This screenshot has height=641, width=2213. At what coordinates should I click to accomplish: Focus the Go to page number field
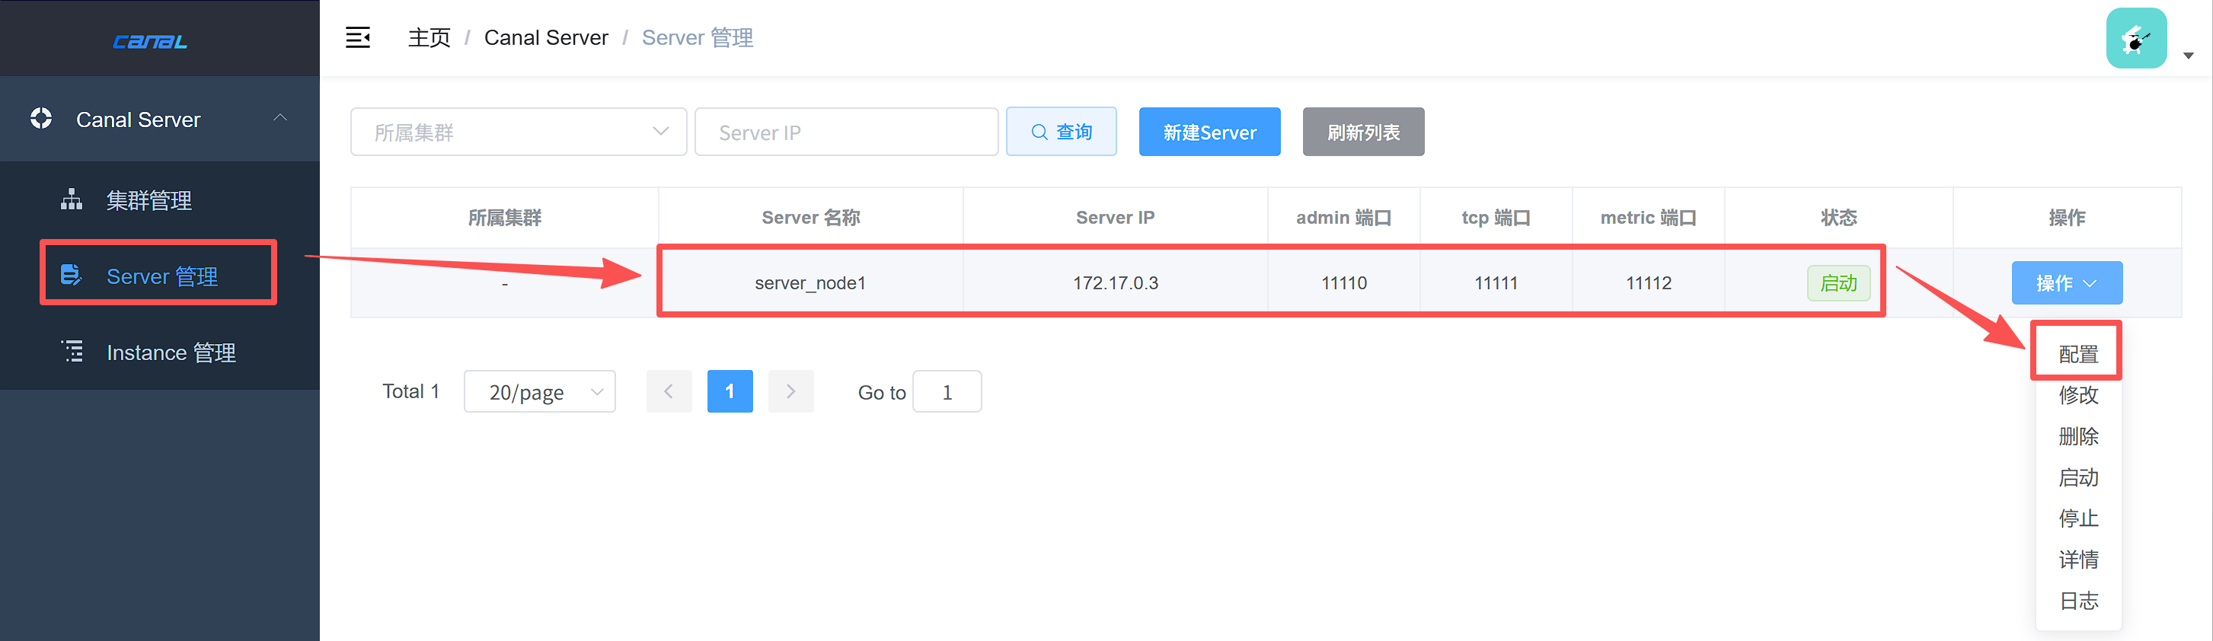tap(947, 392)
